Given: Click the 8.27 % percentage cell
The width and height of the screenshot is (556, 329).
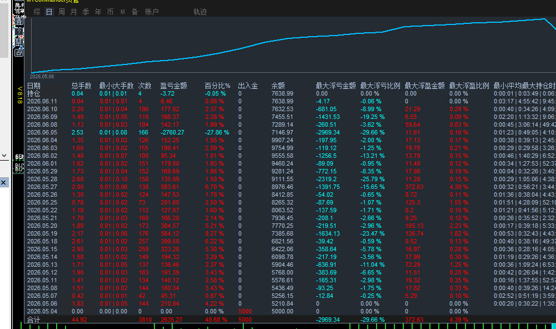Looking at the screenshot, I should (x=214, y=233).
